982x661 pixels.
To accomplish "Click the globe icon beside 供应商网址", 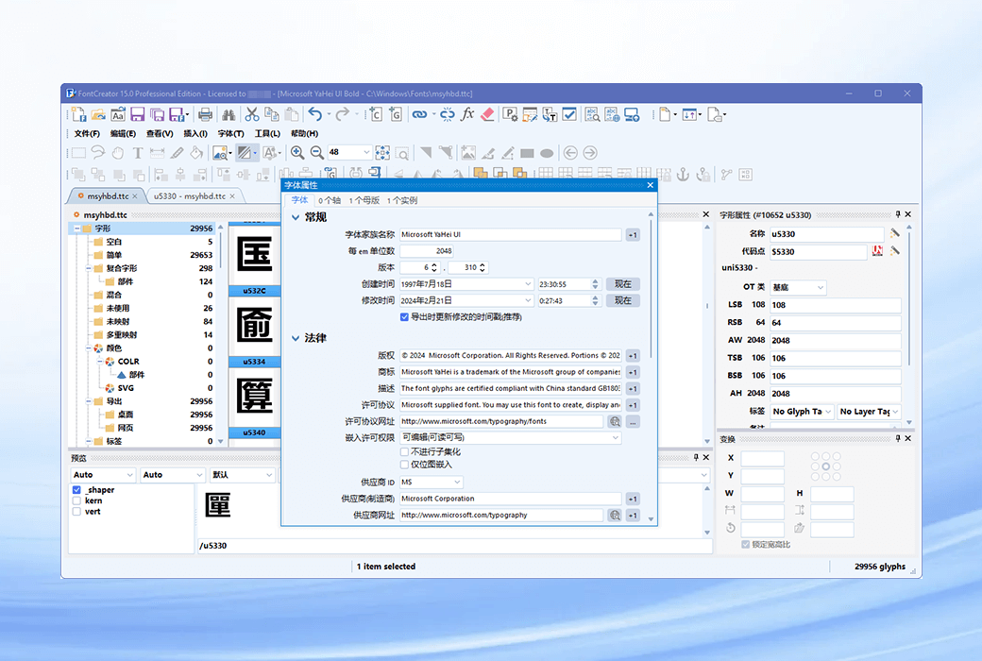I will 615,515.
